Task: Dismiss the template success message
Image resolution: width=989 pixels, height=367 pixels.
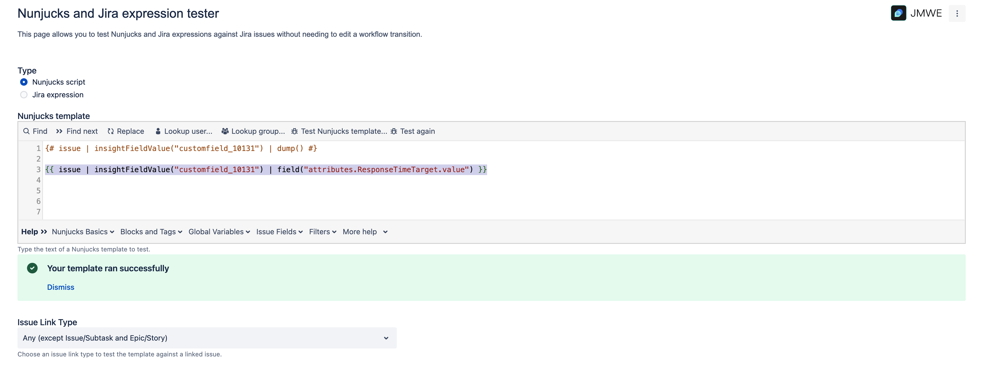Action: (x=61, y=287)
